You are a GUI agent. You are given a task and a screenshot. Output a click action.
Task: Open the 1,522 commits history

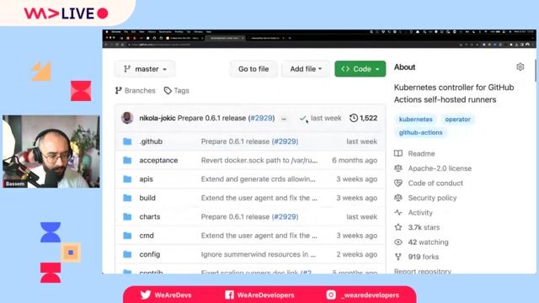pyautogui.click(x=363, y=118)
